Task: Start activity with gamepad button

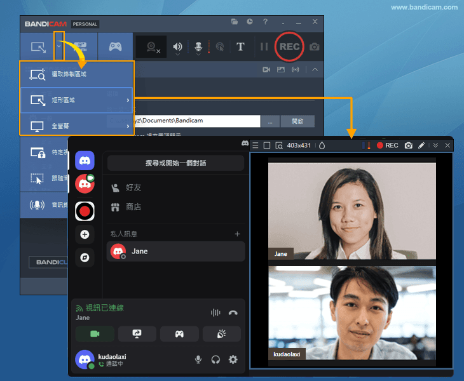Action: (179, 334)
